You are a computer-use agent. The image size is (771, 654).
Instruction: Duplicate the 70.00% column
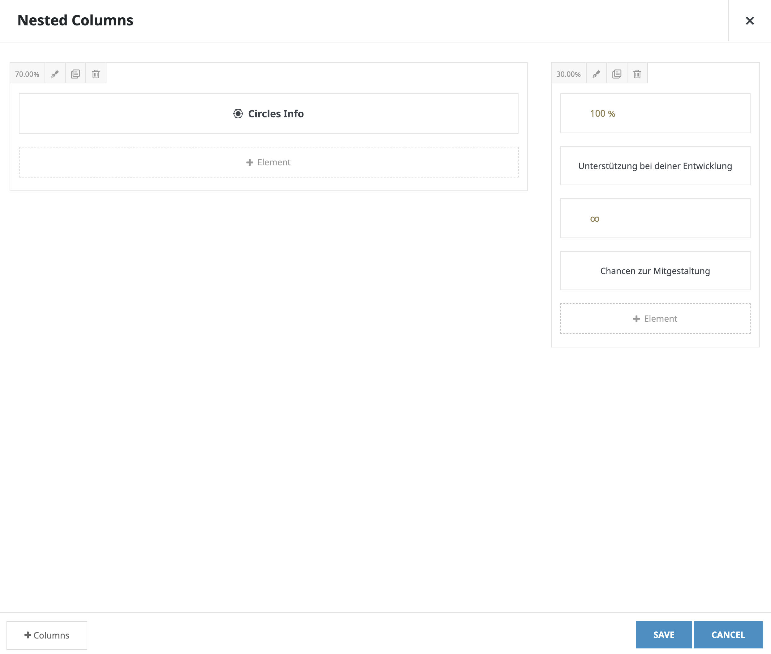coord(75,74)
